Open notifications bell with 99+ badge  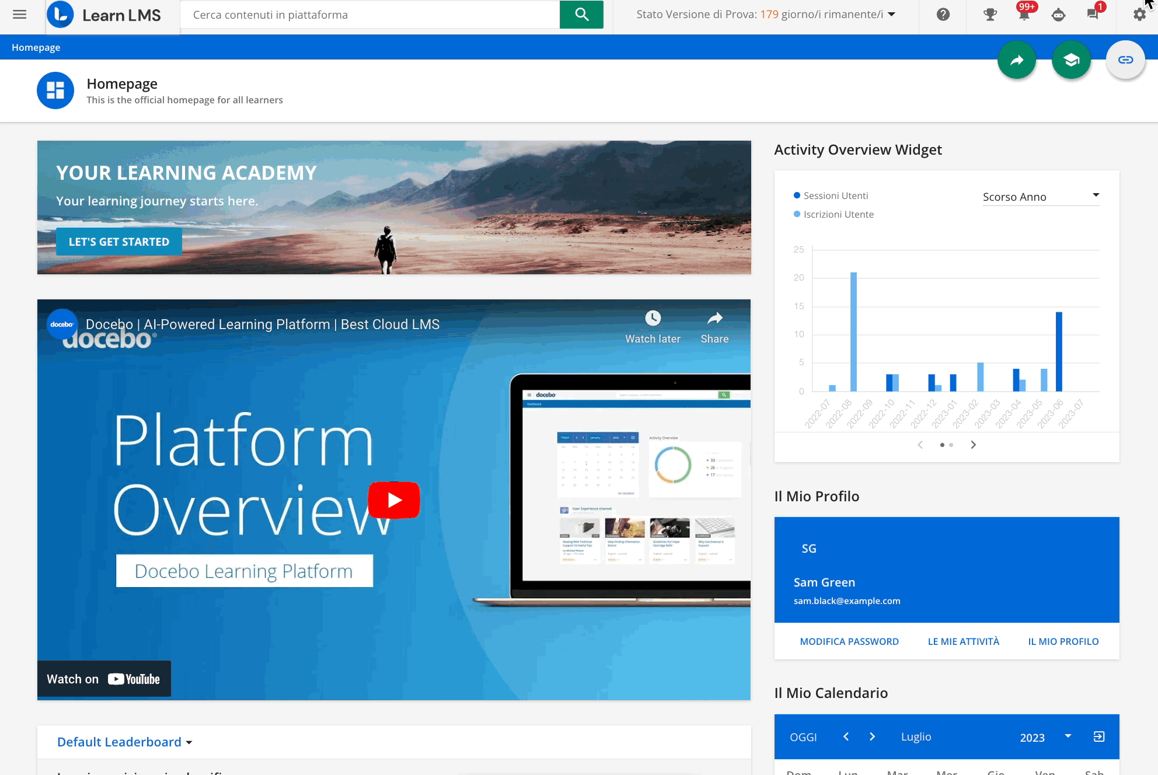click(x=1024, y=13)
